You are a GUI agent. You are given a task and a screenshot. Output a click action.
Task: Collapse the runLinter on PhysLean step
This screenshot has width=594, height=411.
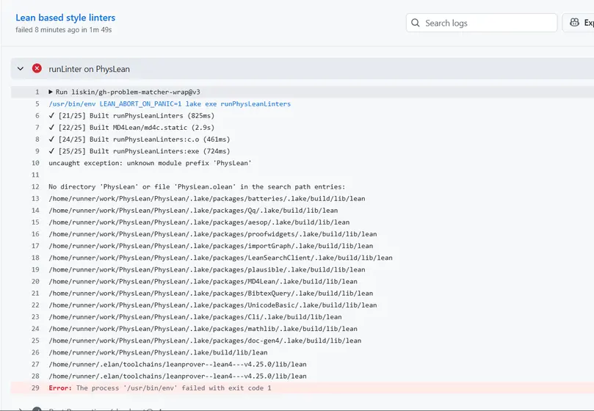pos(21,69)
